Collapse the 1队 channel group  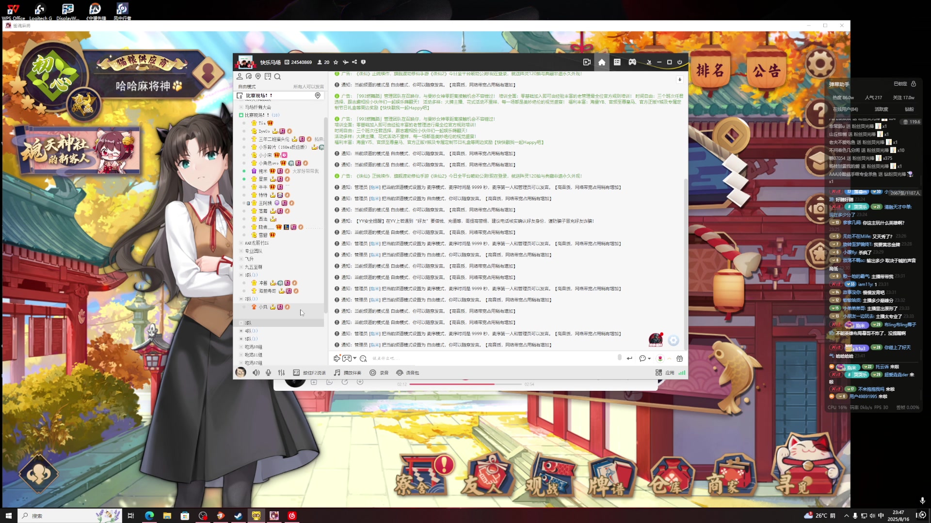[241, 275]
